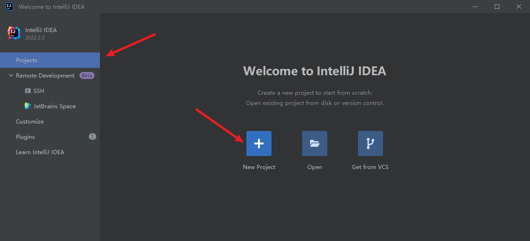Click the IntelliJ IDEA logo in sidebar
530x241 pixels.
click(x=14, y=33)
